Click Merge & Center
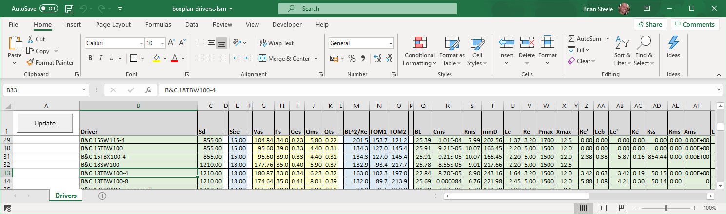726x214 pixels. [285, 59]
